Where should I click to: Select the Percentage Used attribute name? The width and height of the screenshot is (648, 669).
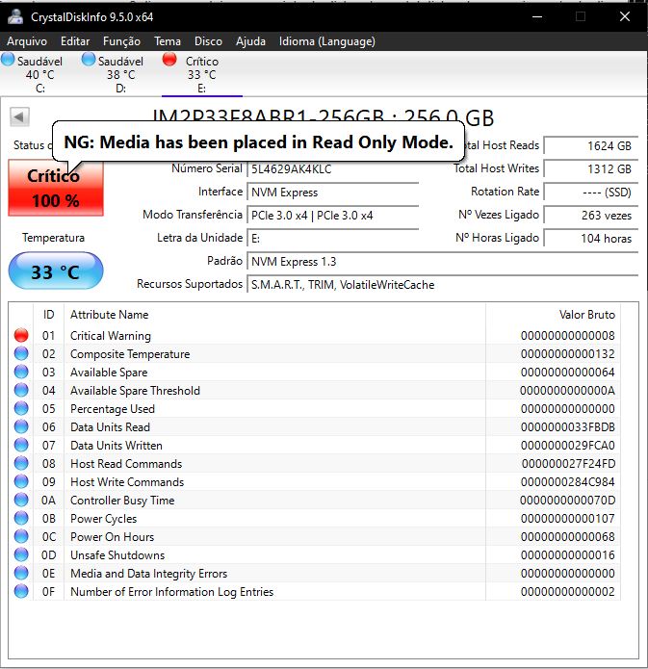tap(113, 409)
